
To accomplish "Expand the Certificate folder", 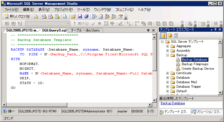I will [x=167, y=73].
